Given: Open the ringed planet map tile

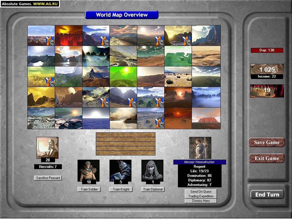Looking at the screenshot, I should click(x=68, y=97).
